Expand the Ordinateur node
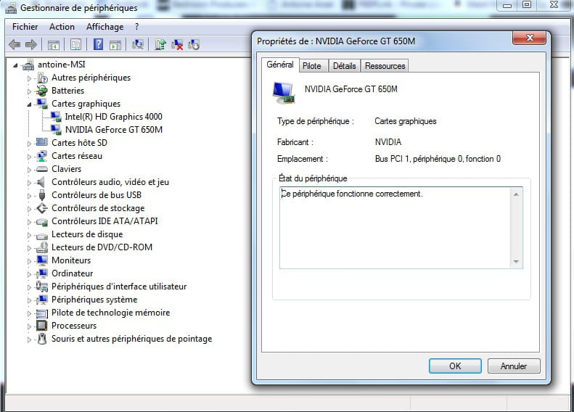Image resolution: width=574 pixels, height=412 pixels. click(x=29, y=274)
